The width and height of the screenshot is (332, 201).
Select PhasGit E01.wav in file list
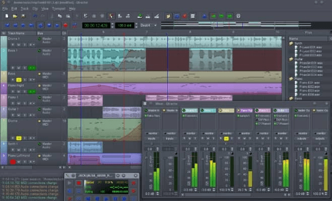(x=311, y=63)
